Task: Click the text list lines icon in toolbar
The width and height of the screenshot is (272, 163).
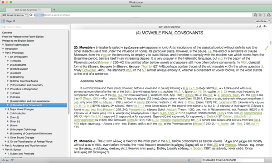Action: pos(260,15)
